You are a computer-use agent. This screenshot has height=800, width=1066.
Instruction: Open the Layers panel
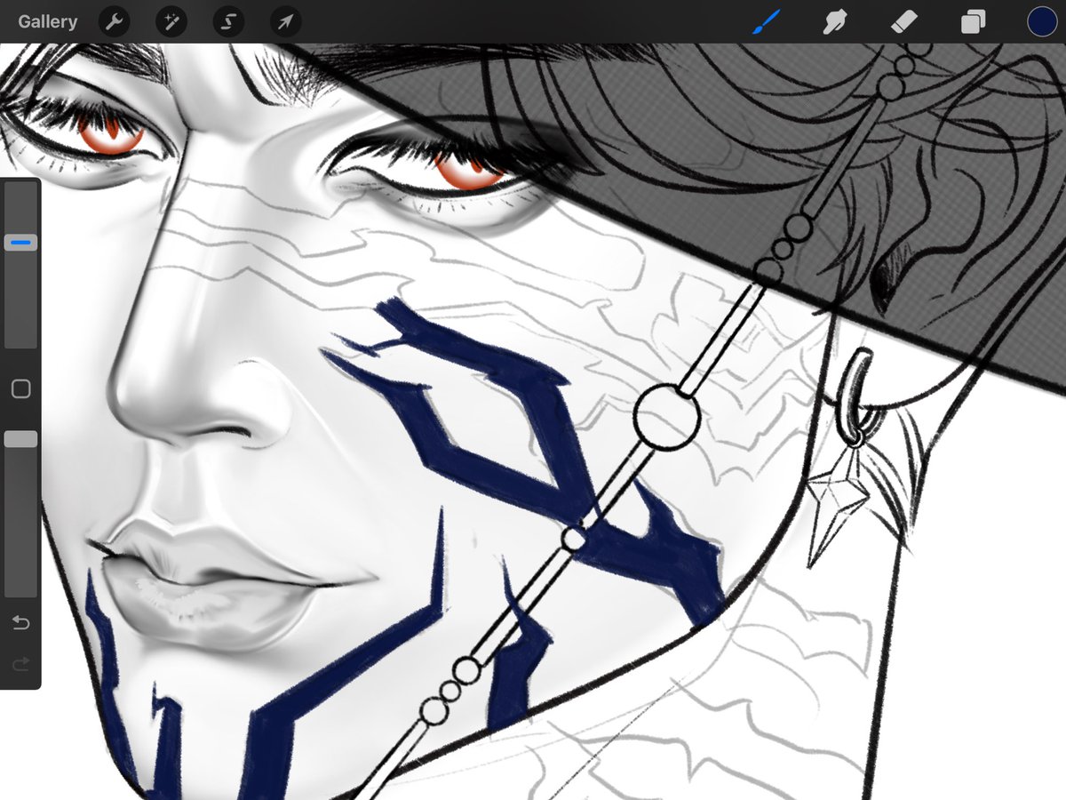pyautogui.click(x=973, y=22)
